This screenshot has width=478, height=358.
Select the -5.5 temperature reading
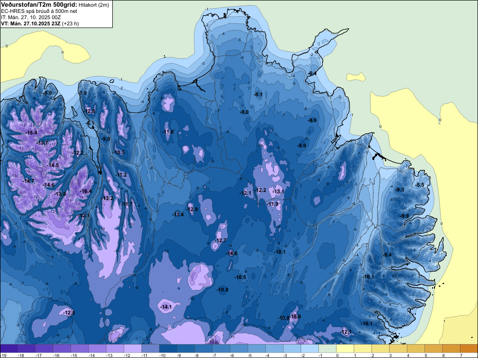point(420,185)
